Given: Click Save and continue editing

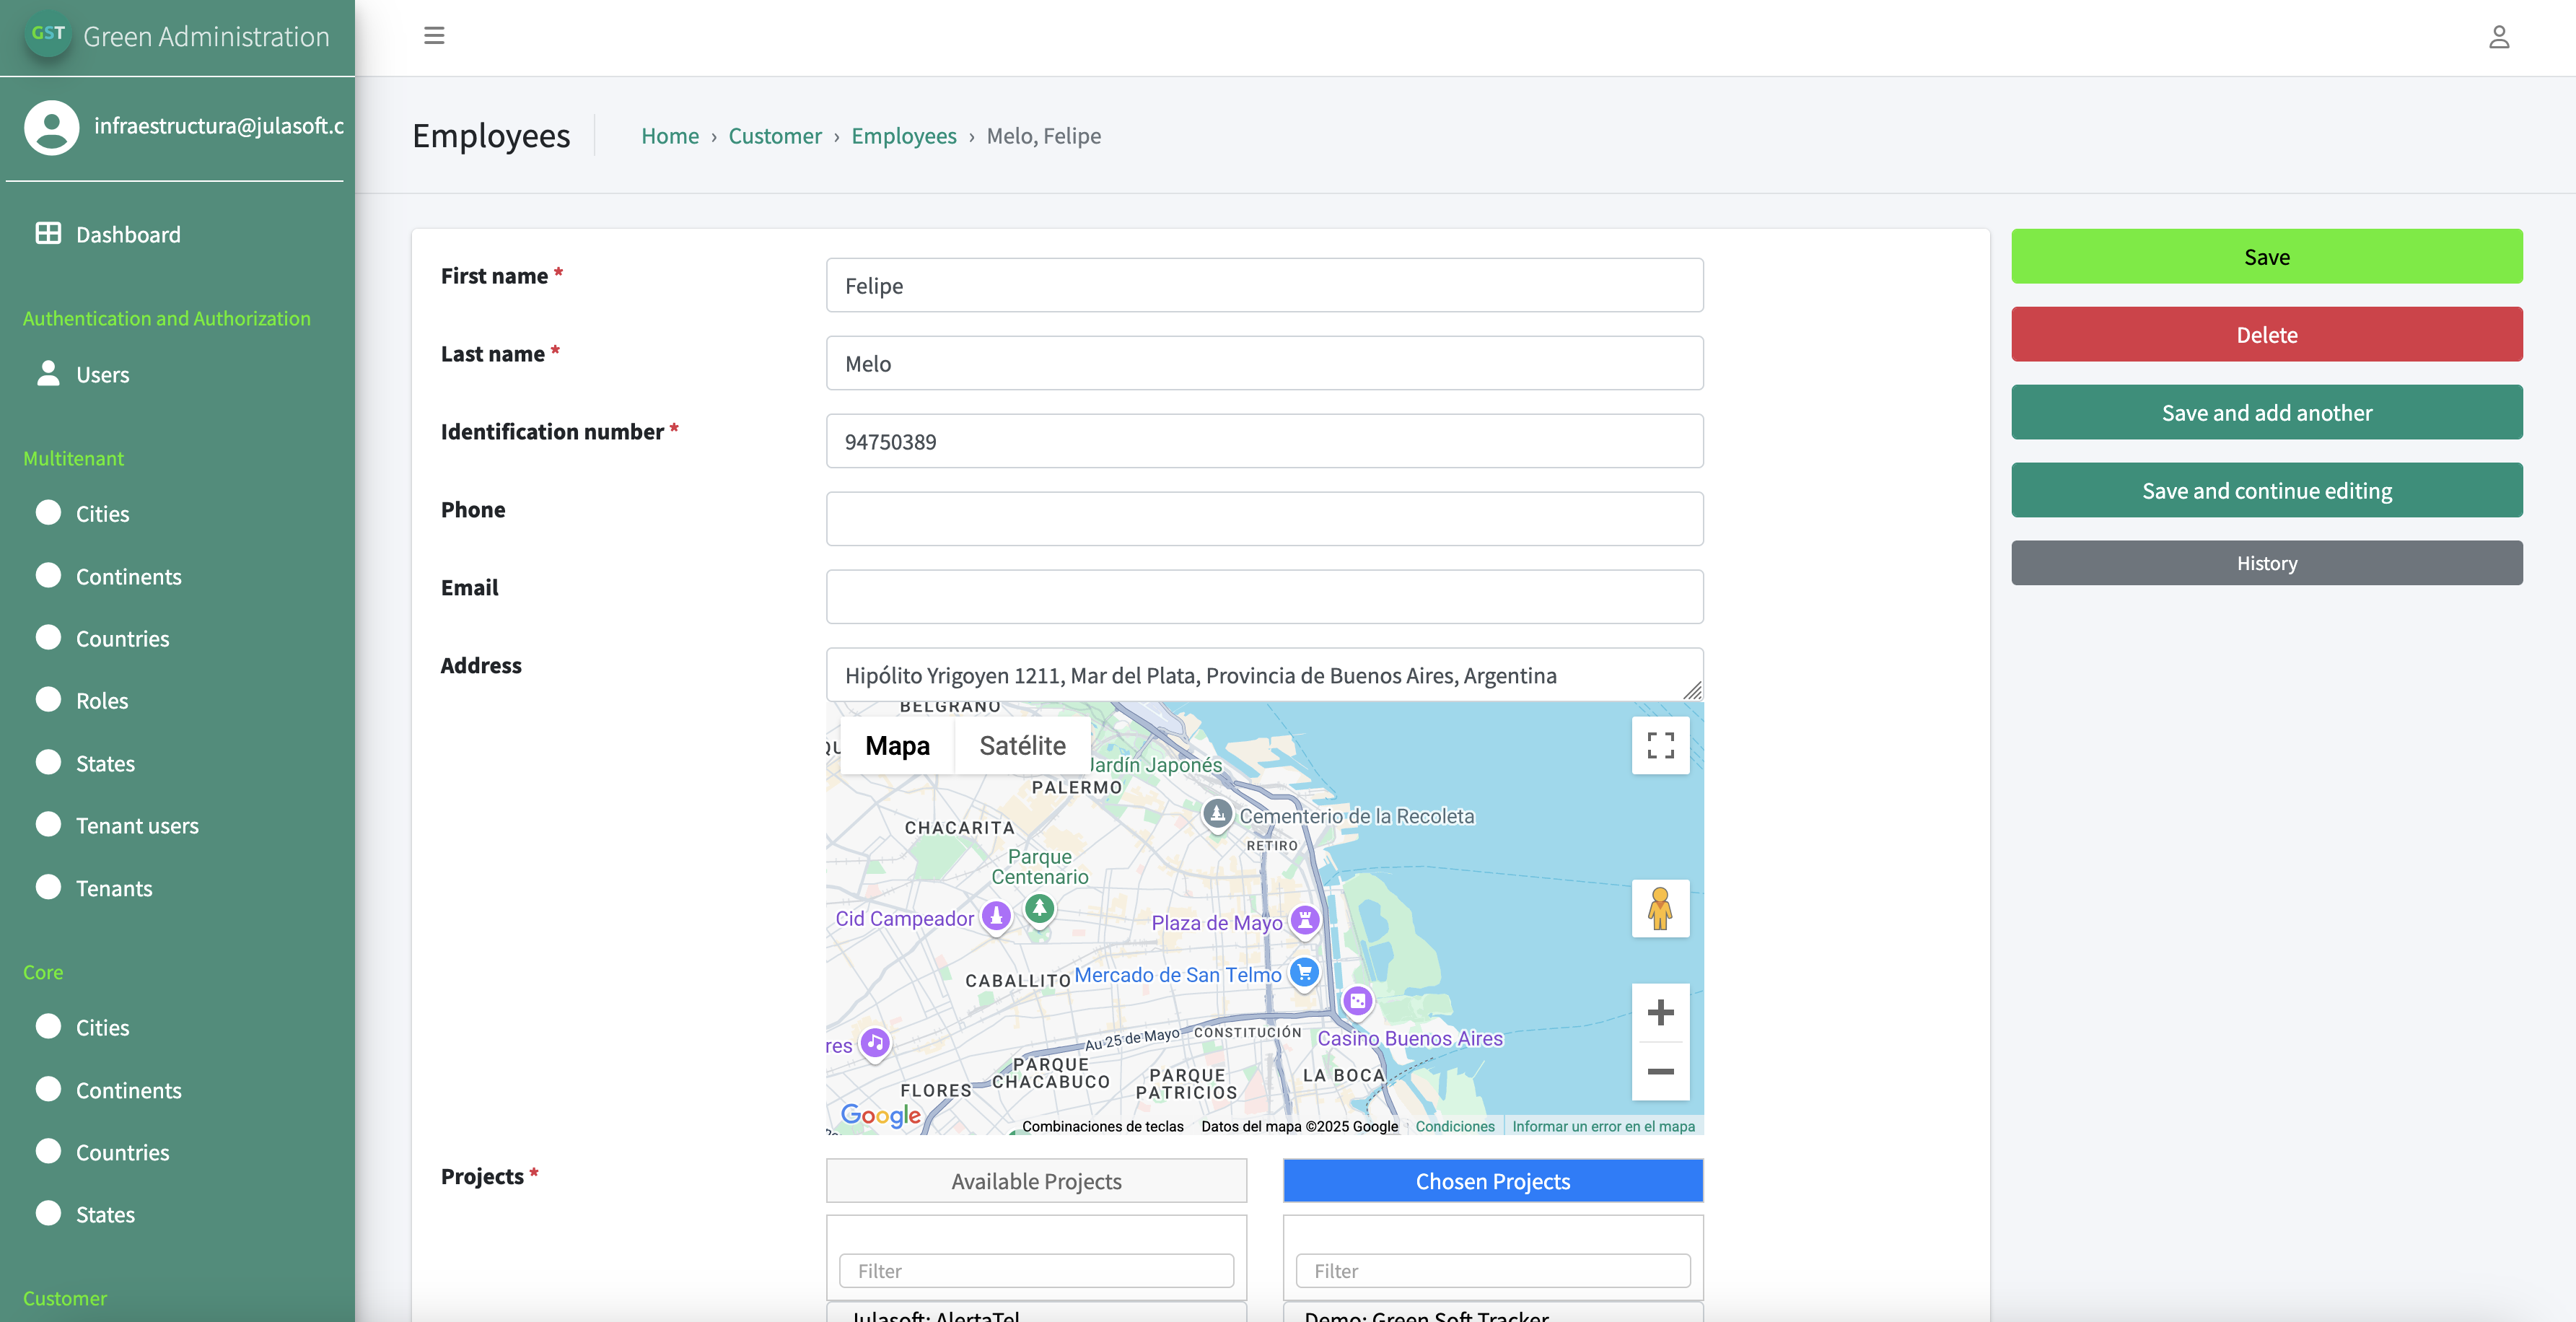Looking at the screenshot, I should click(x=2266, y=490).
